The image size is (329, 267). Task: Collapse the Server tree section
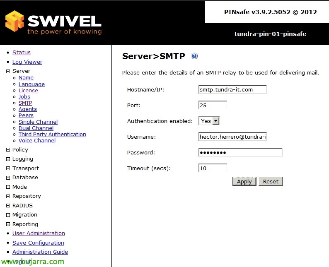pos(8,72)
